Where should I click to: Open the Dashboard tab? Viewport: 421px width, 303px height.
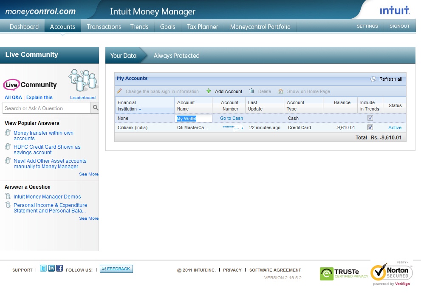tap(24, 27)
